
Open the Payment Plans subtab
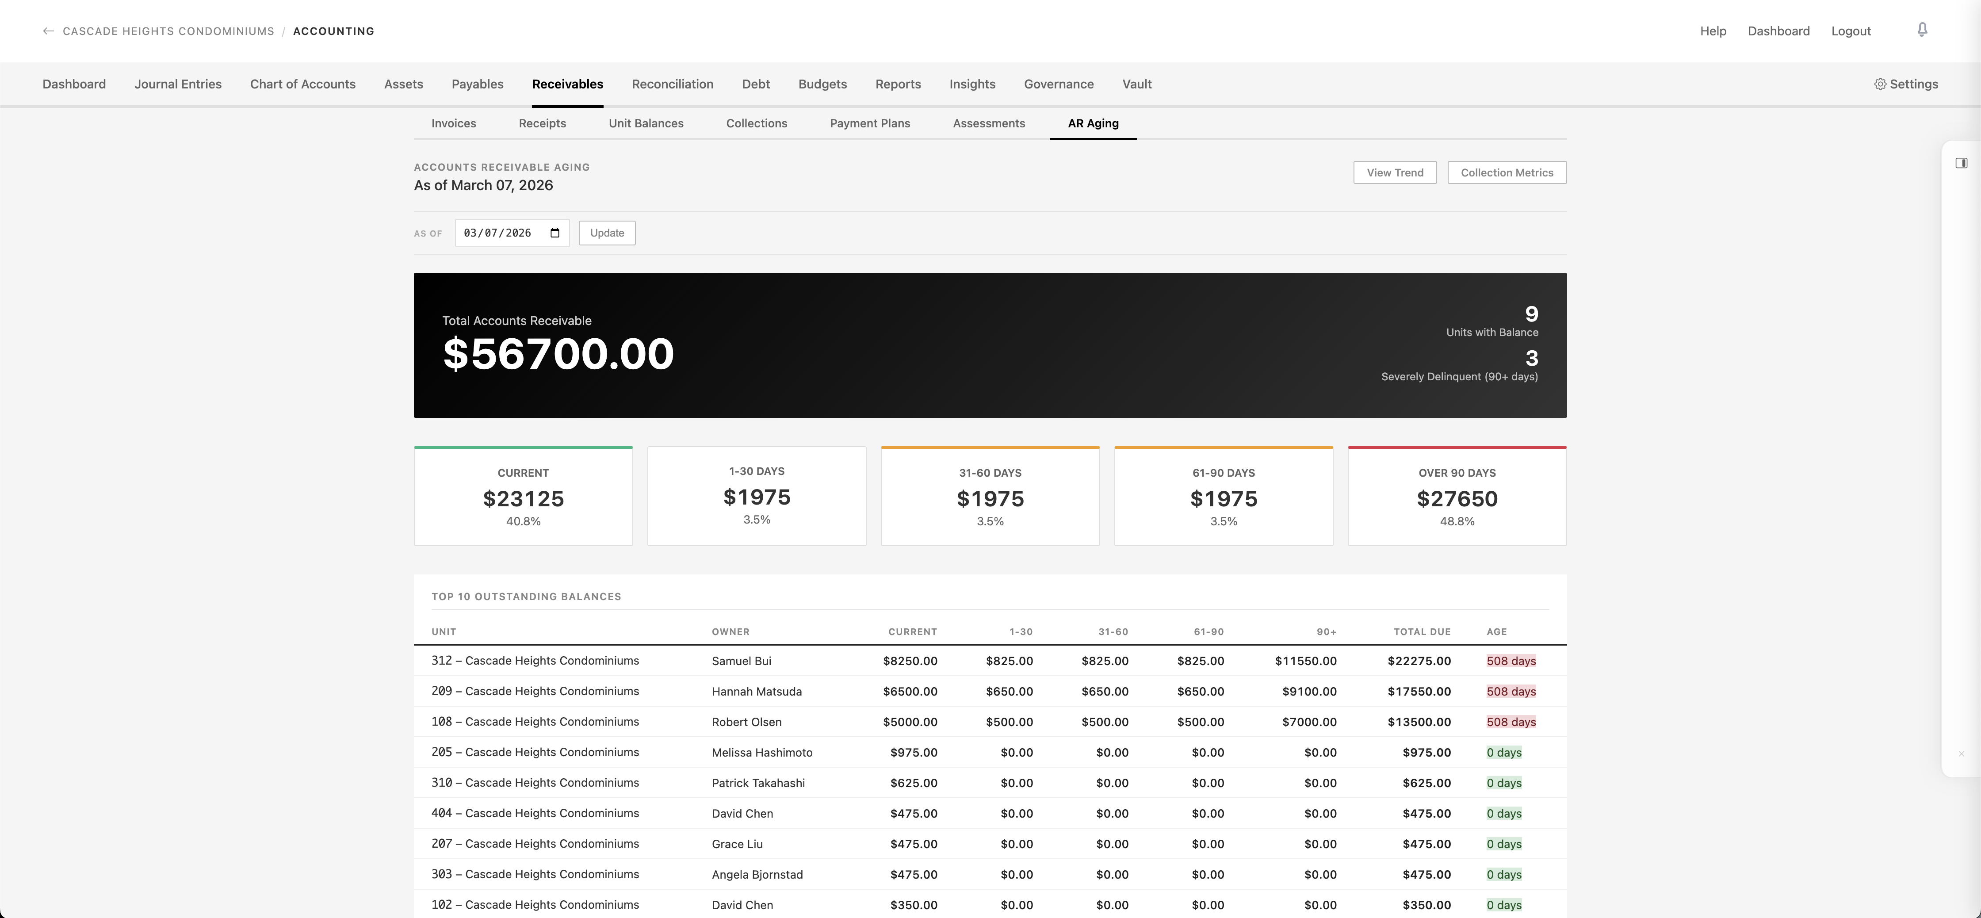pyautogui.click(x=869, y=123)
